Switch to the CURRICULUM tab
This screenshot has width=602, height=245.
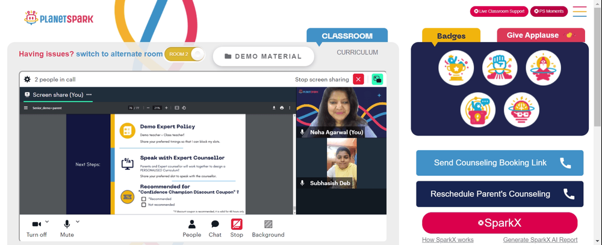[x=358, y=52]
